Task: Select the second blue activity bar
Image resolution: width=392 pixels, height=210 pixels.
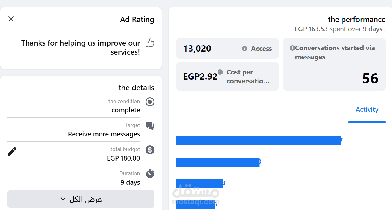Action: pos(218,162)
